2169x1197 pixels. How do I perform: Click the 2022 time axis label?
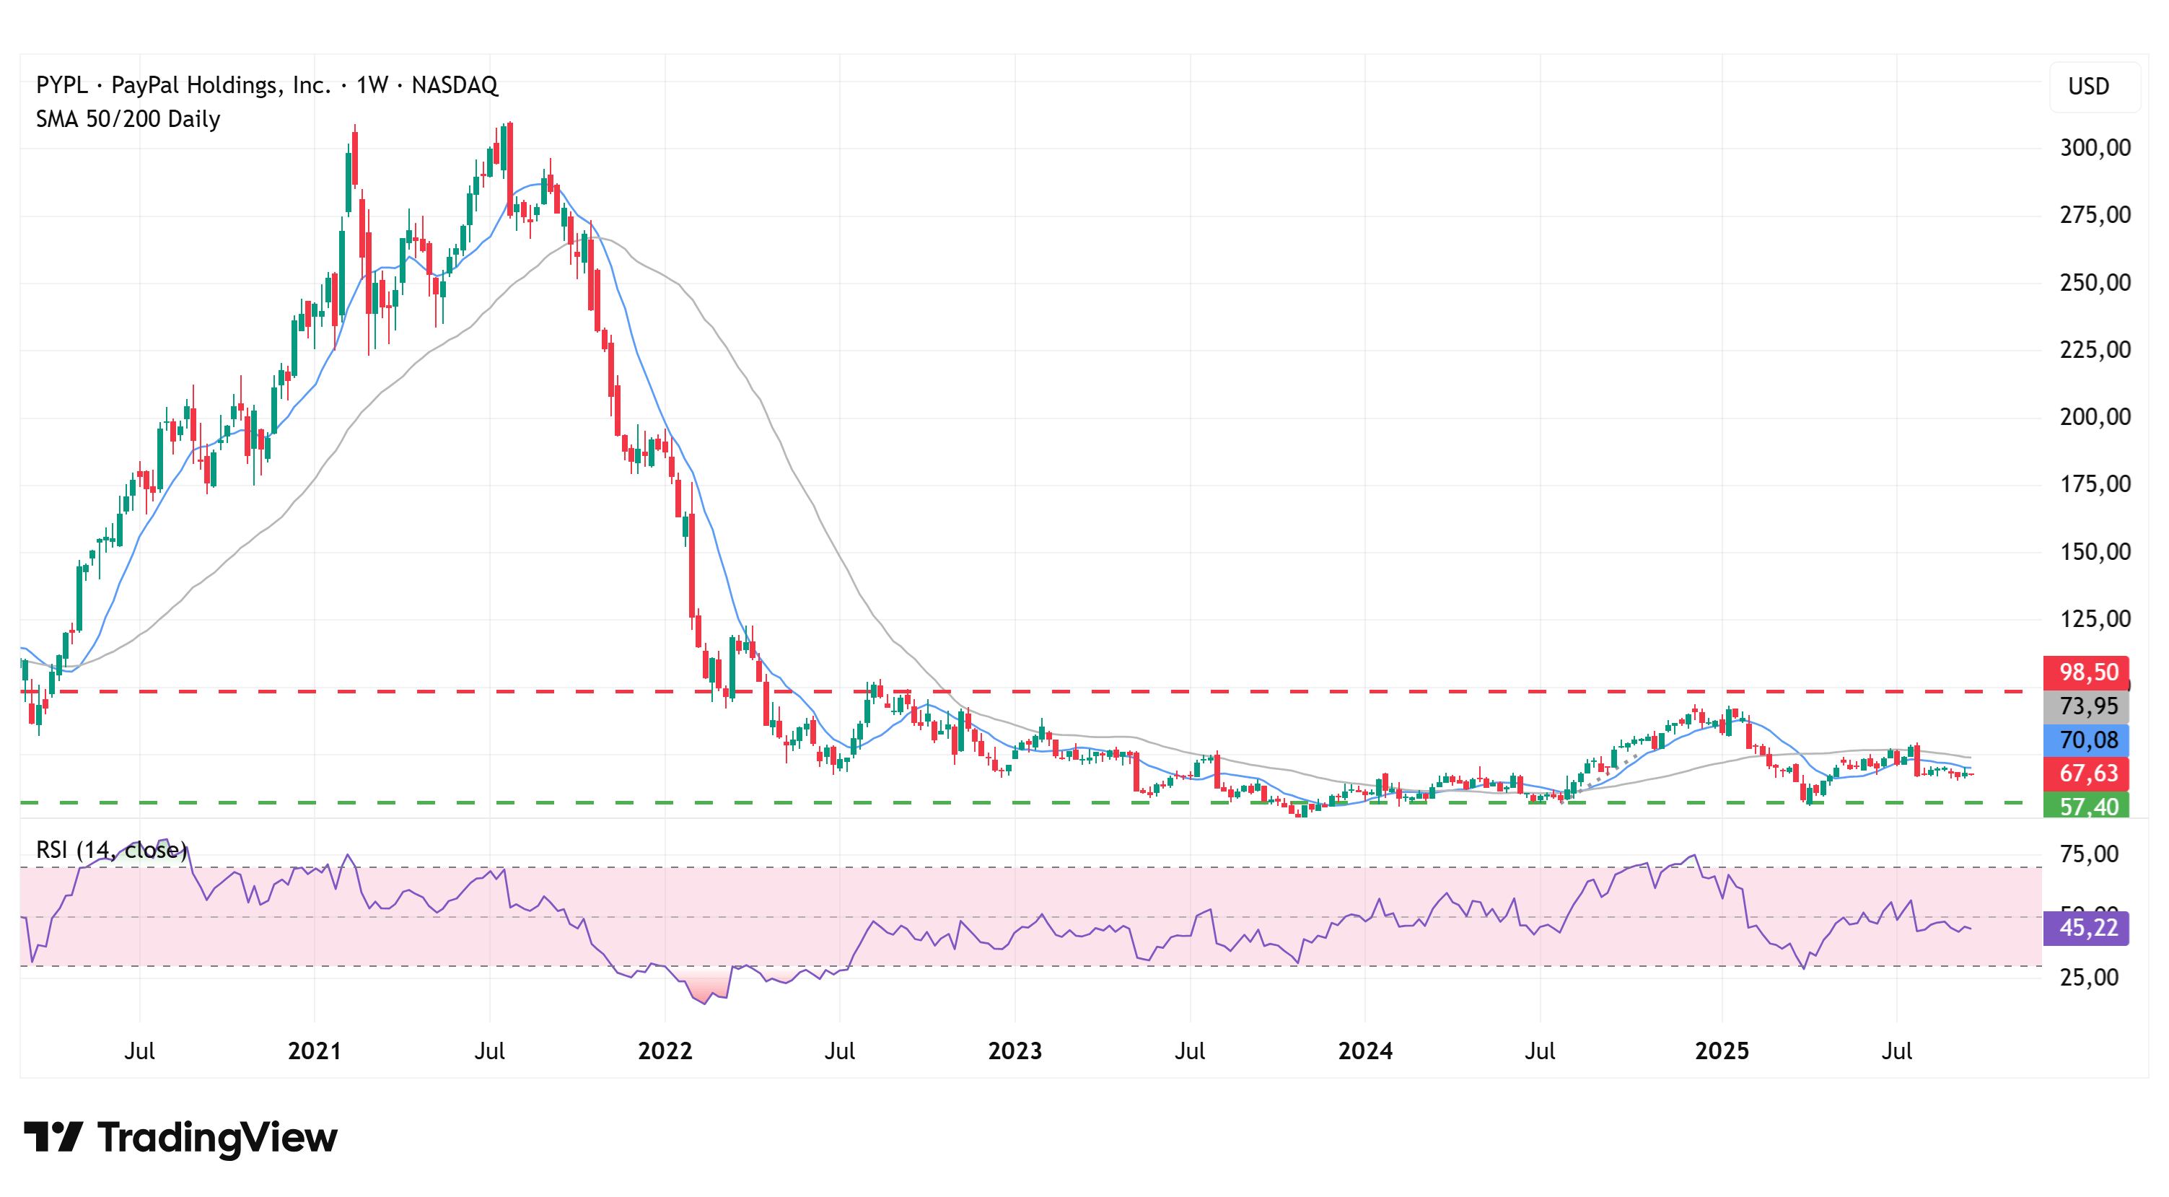pos(665,1051)
